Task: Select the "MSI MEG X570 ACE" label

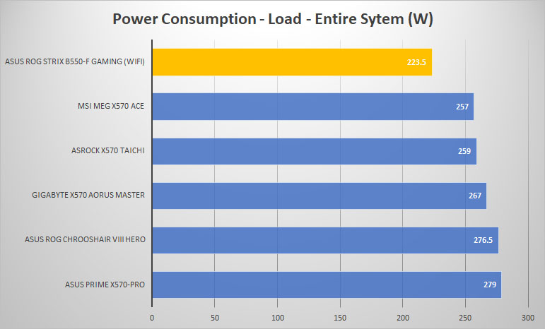Action: (111, 106)
